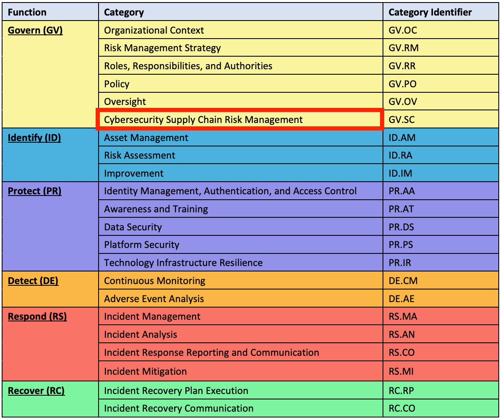Click the Detect (DE) function label
The image size is (500, 420).
click(x=33, y=281)
